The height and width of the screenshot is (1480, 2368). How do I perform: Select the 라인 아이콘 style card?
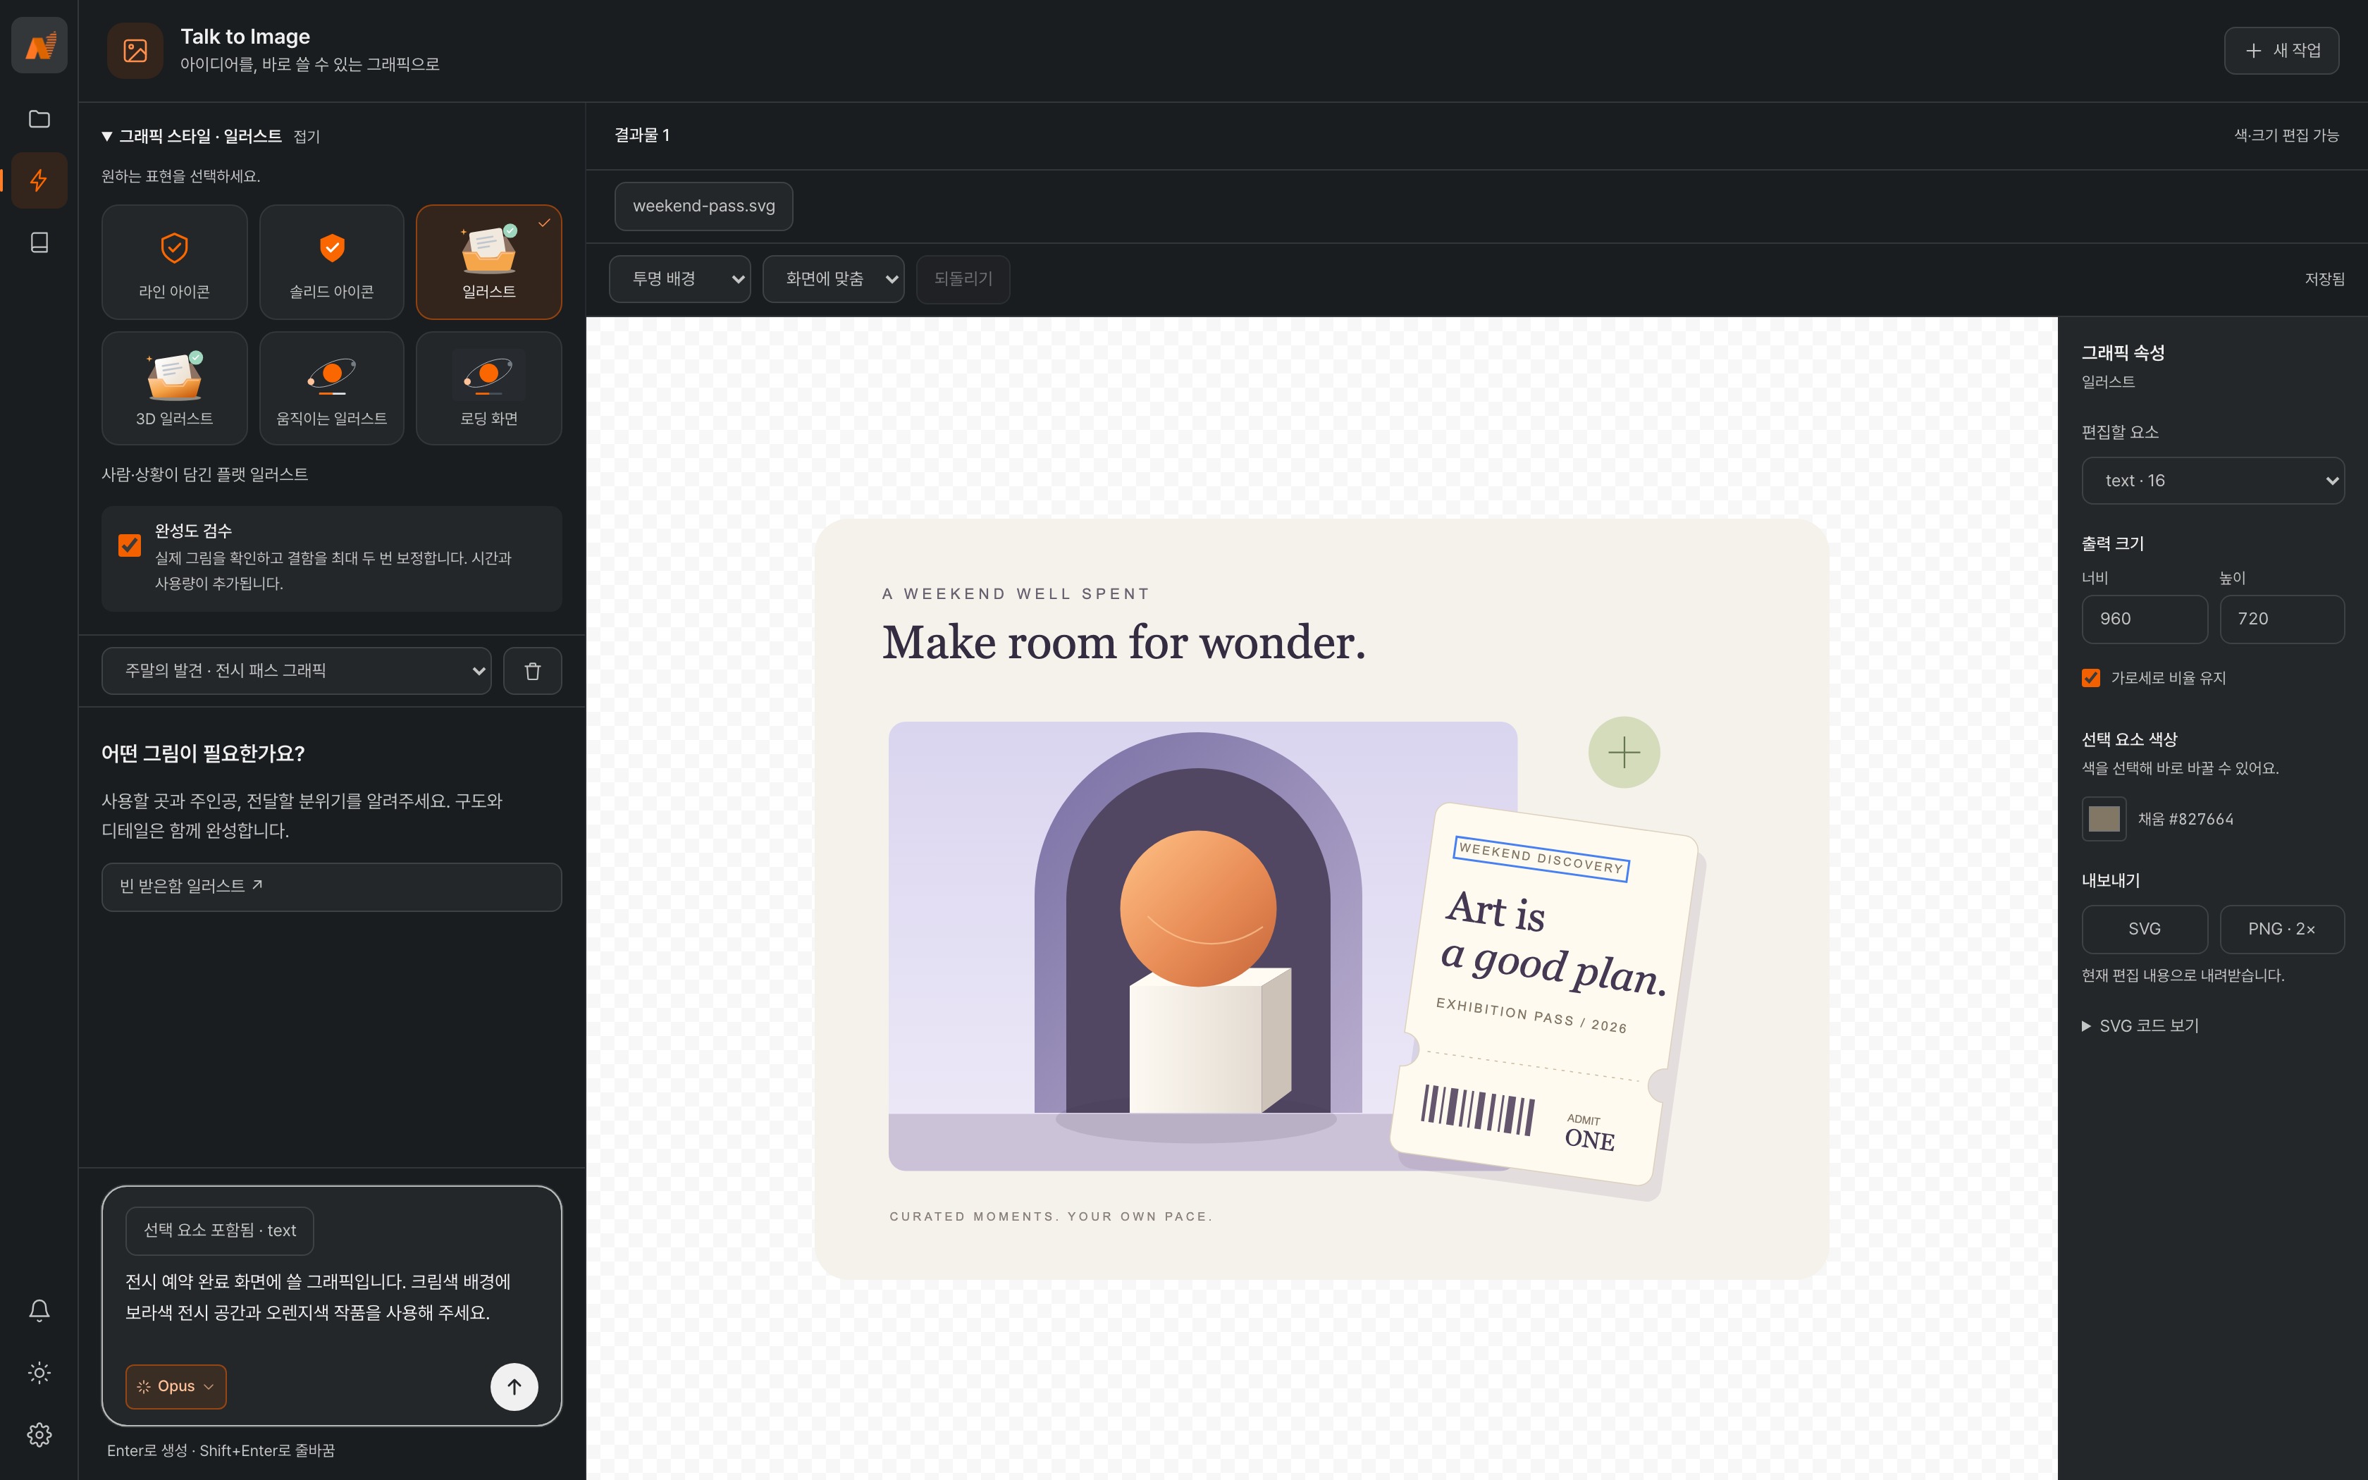174,262
